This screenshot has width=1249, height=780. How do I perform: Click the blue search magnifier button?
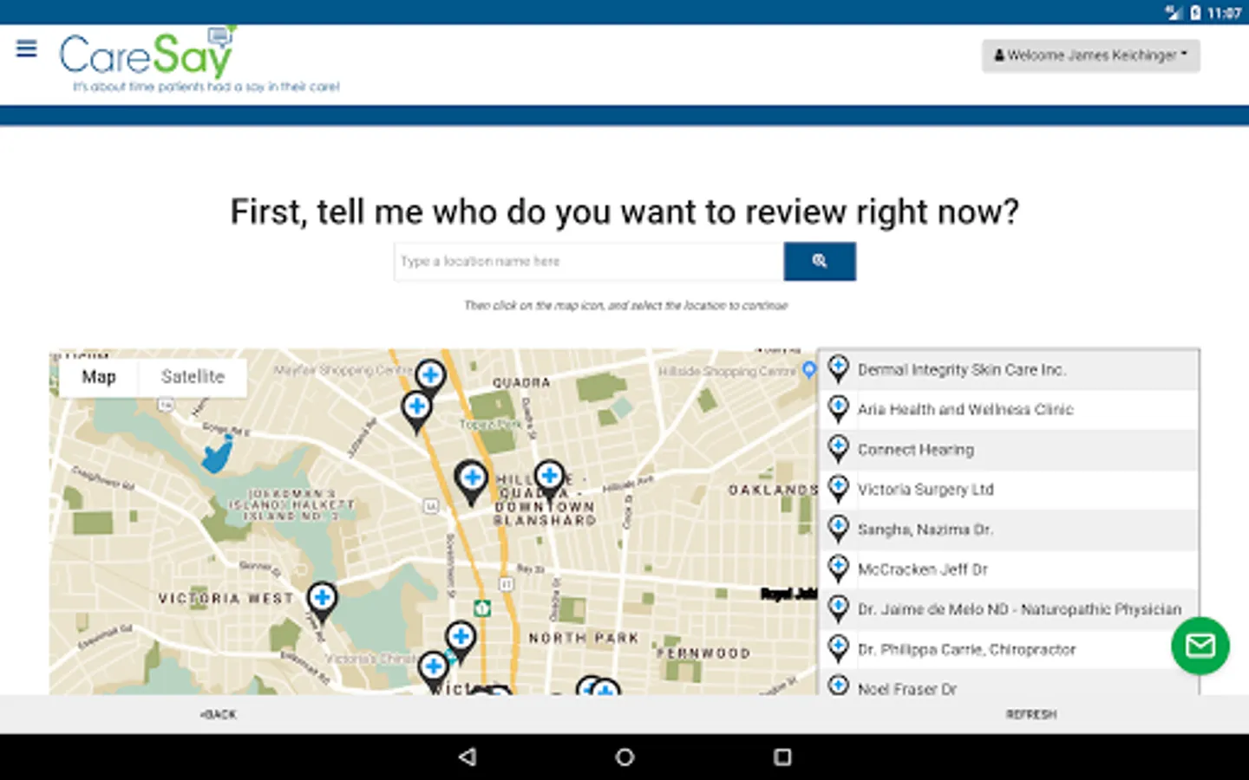coord(820,262)
